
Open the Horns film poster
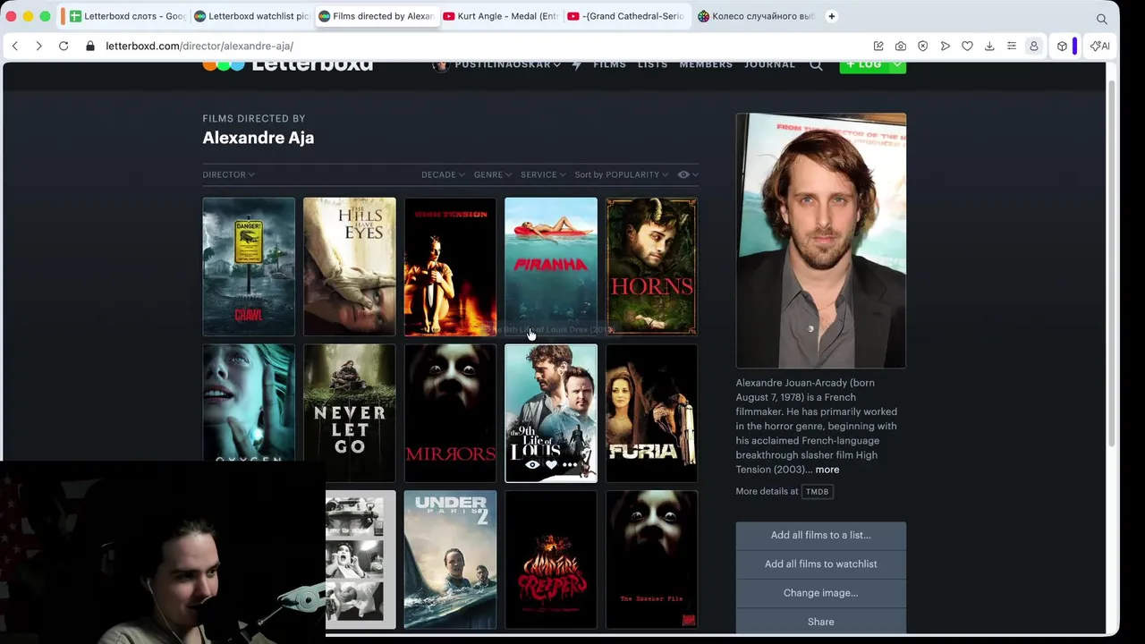[x=651, y=267]
